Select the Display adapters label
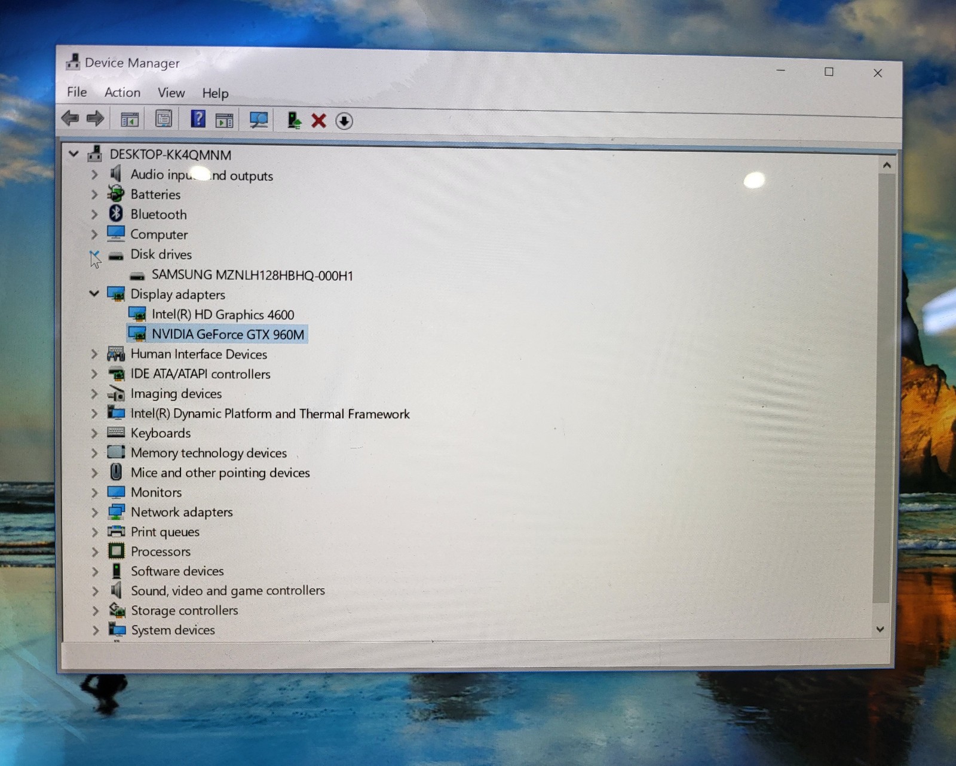The height and width of the screenshot is (766, 956). [178, 295]
